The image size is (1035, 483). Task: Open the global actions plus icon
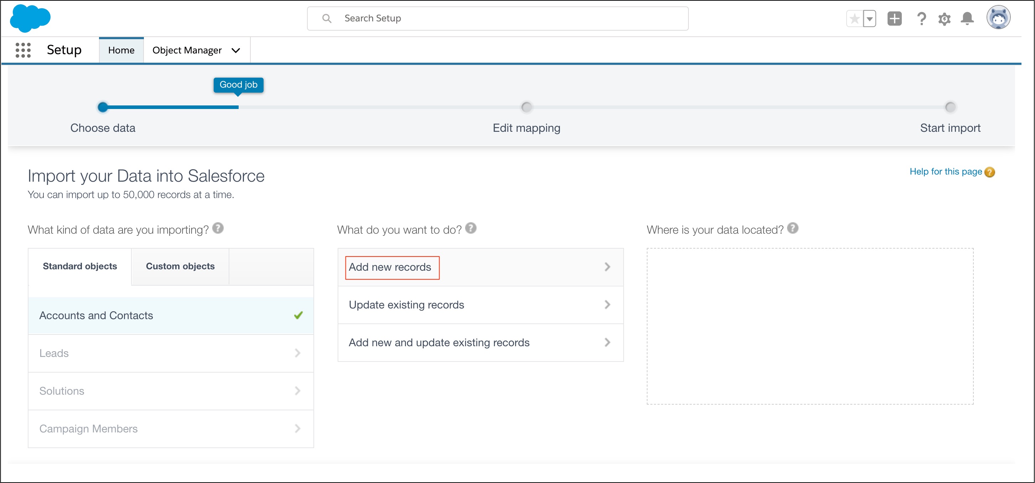point(894,19)
